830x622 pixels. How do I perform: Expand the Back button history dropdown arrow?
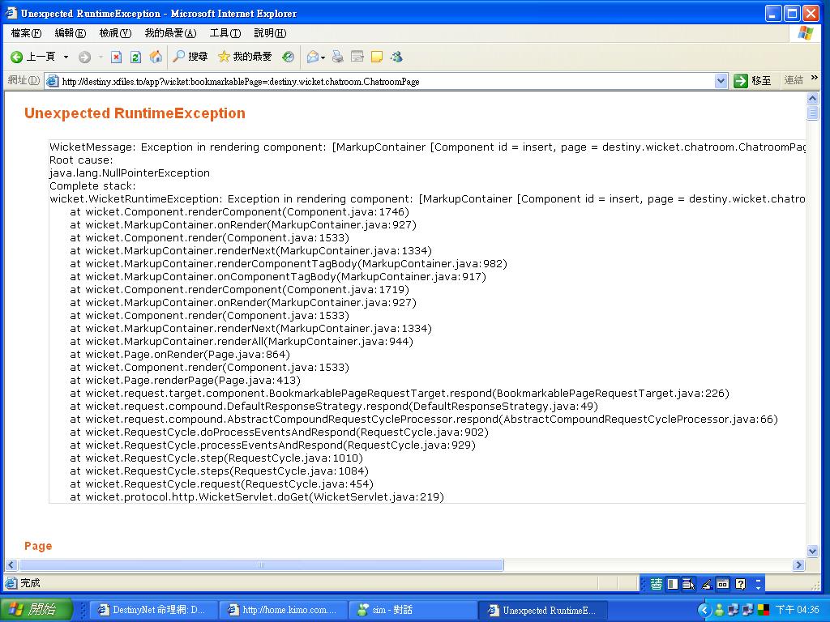click(66, 57)
